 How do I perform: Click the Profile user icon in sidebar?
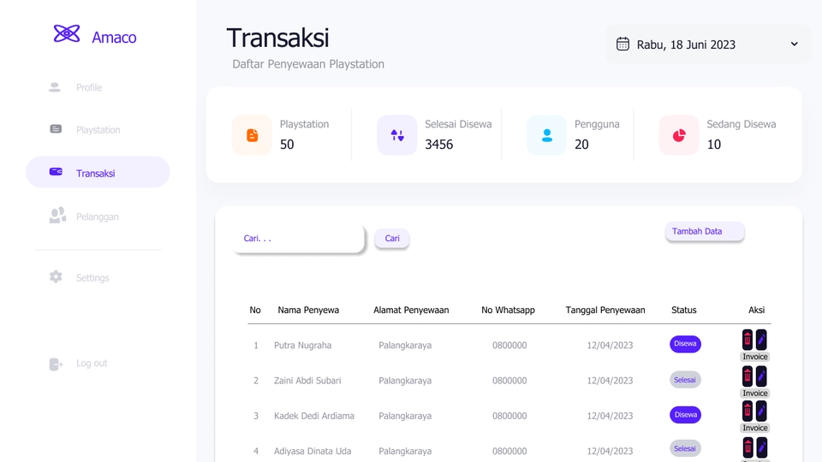55,87
